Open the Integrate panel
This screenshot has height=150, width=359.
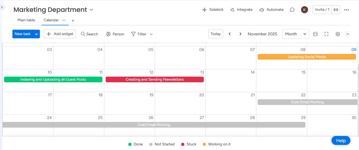click(x=241, y=10)
